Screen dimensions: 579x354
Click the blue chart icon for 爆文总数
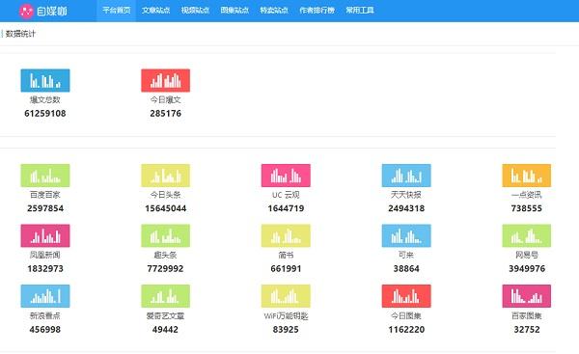pos(45,80)
